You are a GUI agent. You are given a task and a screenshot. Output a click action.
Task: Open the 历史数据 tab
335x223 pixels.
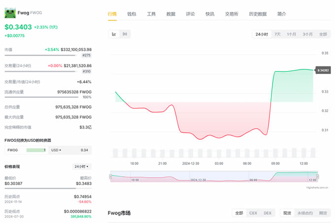258,14
